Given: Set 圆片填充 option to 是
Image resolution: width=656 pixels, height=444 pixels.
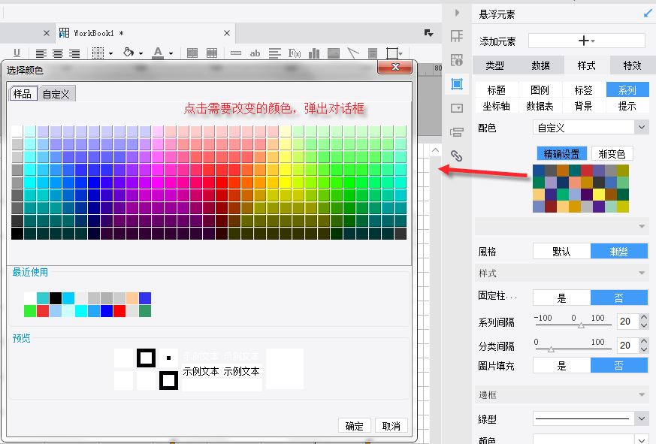Looking at the screenshot, I should (x=561, y=366).
